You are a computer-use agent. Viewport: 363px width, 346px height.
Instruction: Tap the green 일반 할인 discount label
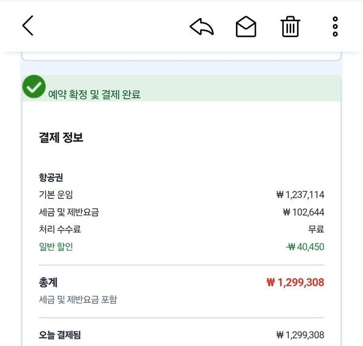(x=56, y=247)
